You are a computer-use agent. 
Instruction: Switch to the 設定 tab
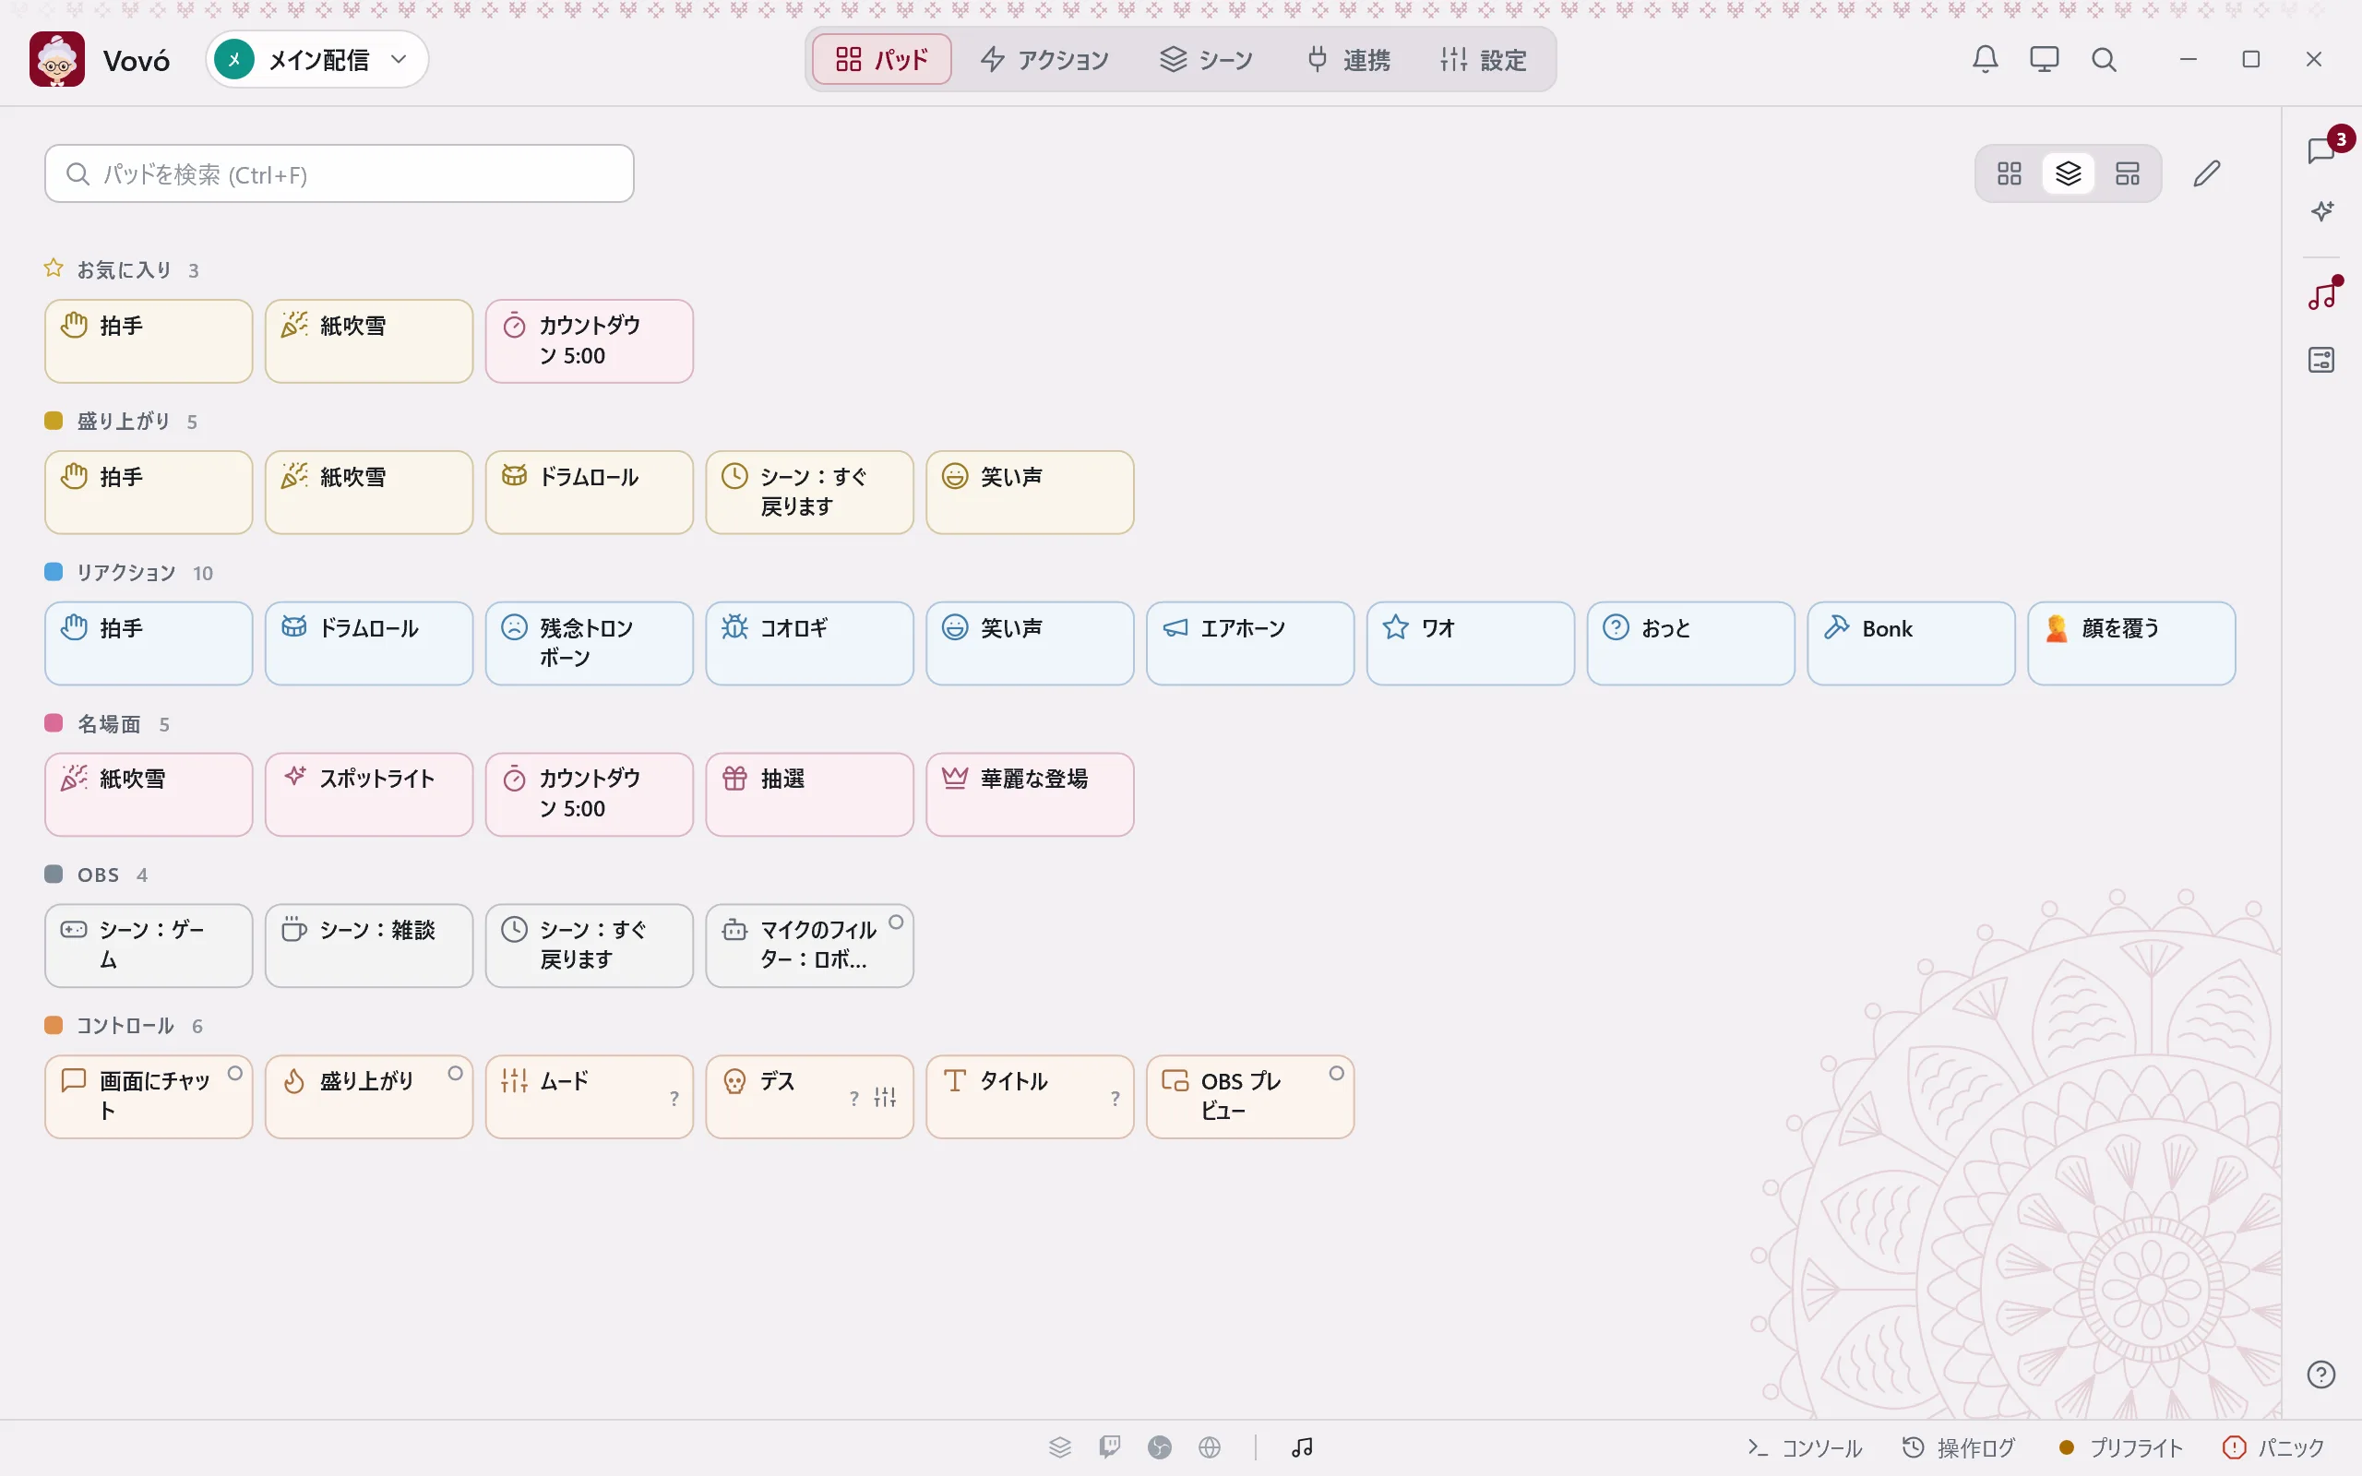coord(1484,60)
